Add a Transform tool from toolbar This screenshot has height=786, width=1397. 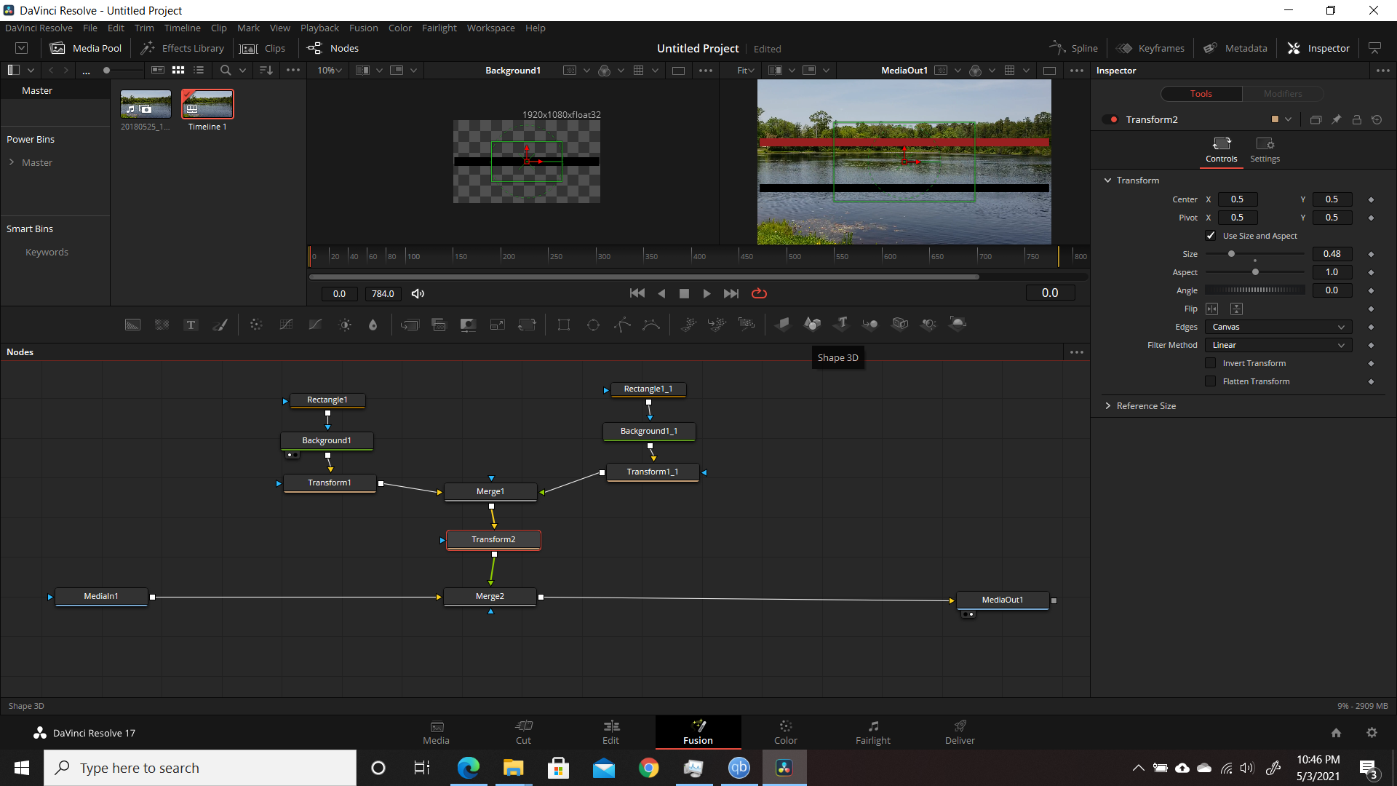tap(527, 325)
